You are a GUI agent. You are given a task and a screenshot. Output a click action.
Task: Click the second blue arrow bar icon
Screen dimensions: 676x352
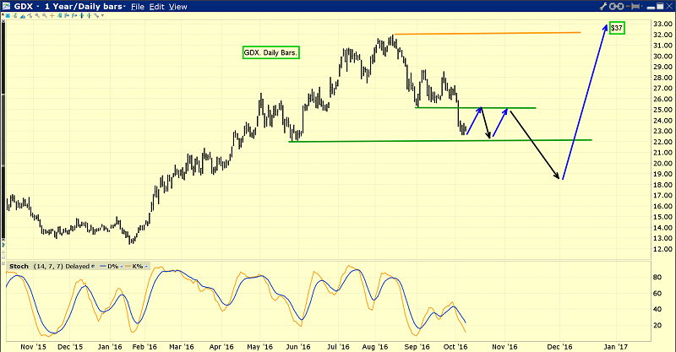(74, 15)
